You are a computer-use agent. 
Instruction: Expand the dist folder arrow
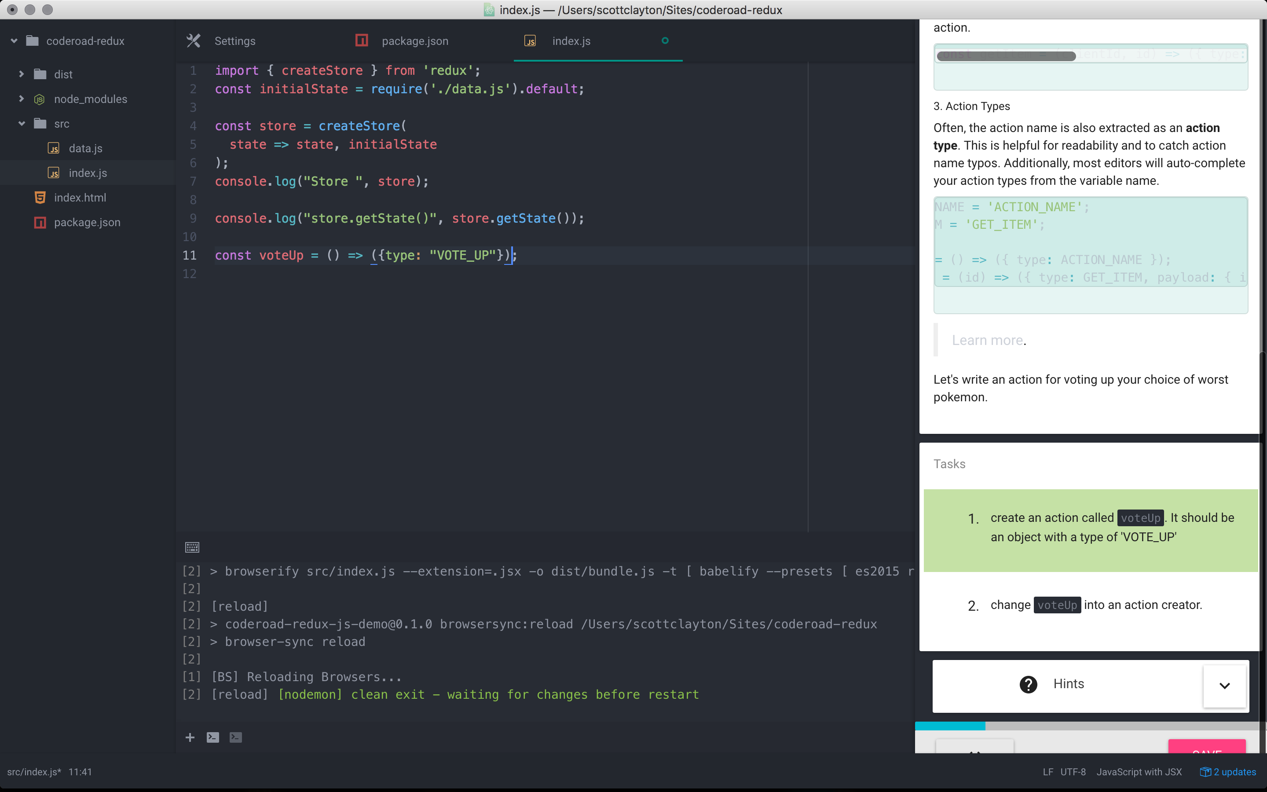click(22, 74)
